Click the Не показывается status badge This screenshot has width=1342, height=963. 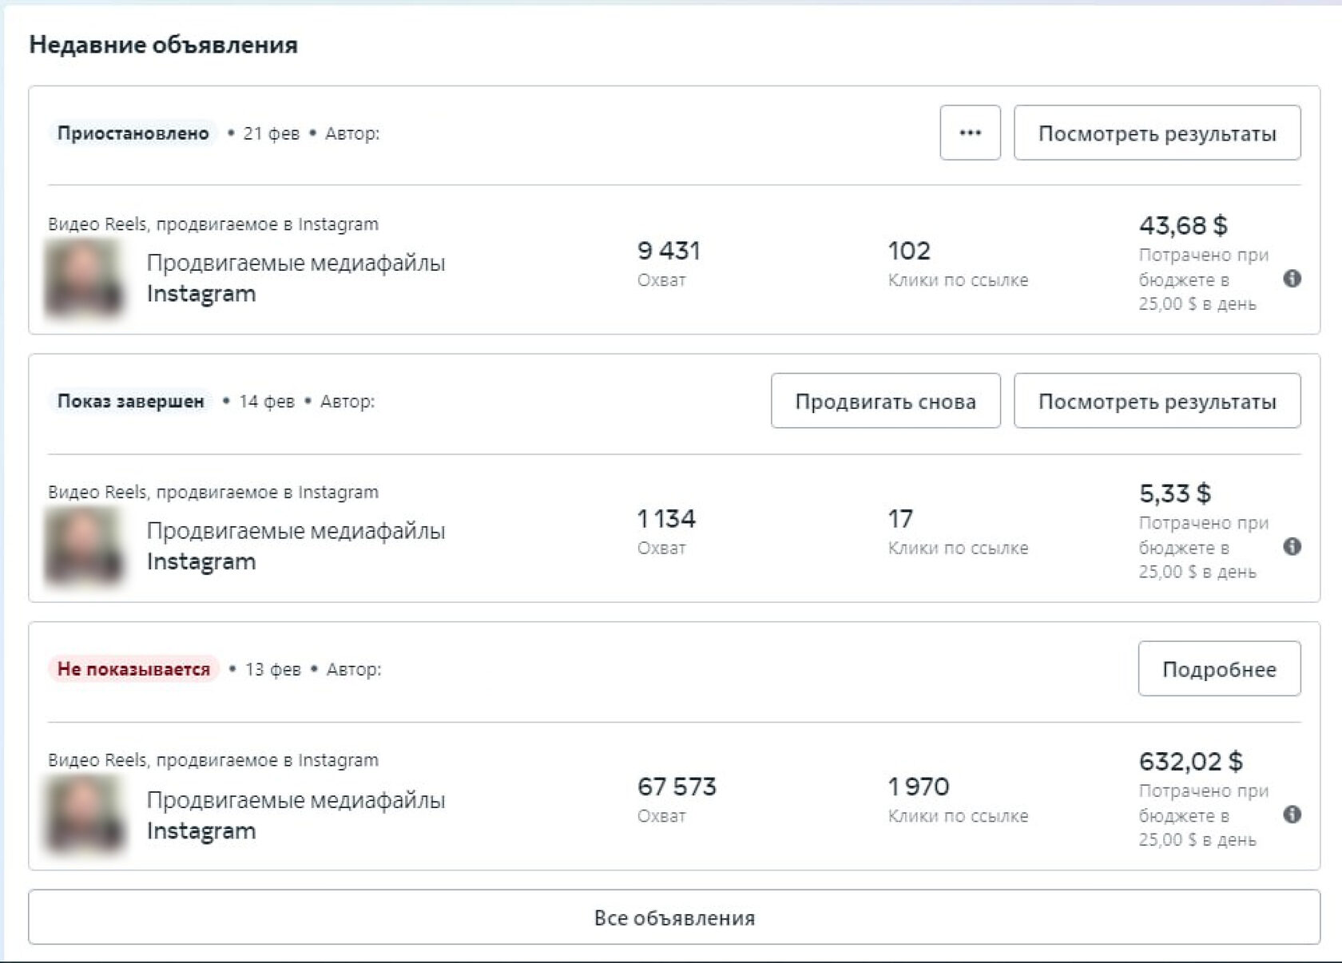tap(133, 669)
